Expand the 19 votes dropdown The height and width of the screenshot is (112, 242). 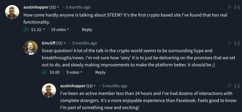click(x=60, y=29)
